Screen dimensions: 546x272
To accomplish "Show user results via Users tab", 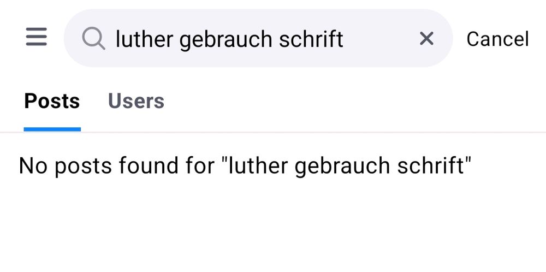I will click(x=136, y=102).
